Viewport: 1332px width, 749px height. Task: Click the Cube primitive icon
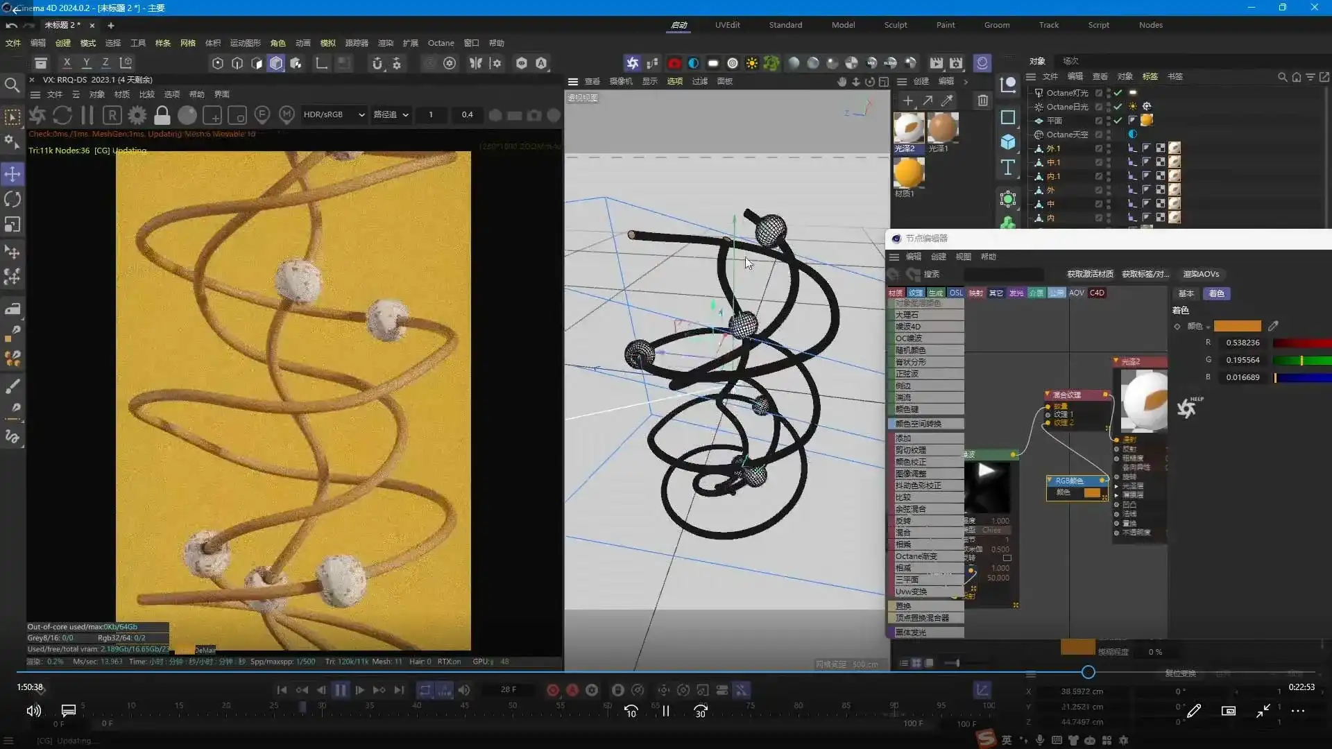coord(1008,143)
